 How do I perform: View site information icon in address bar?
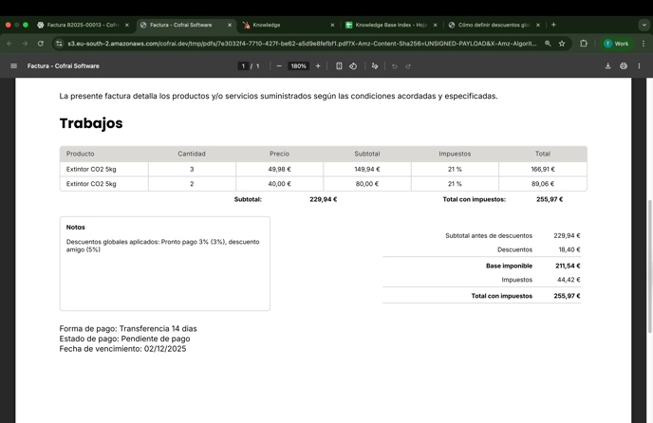[59, 44]
